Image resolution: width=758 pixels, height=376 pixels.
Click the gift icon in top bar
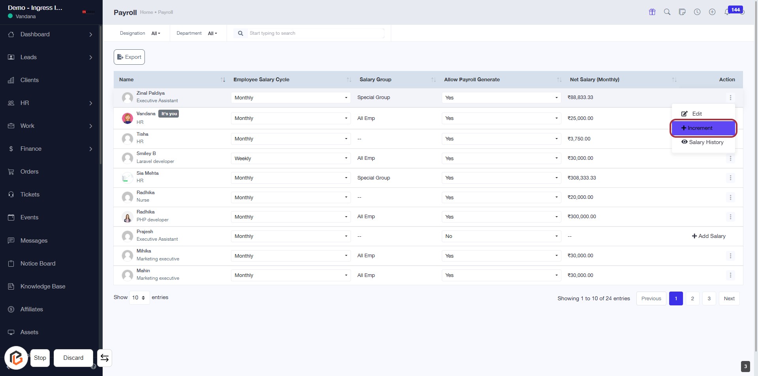pyautogui.click(x=652, y=12)
